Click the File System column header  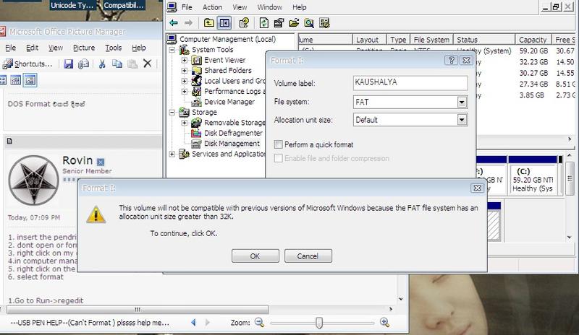[x=431, y=40]
